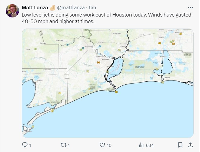
Task: Bookmark this tweet
Action: point(180,145)
